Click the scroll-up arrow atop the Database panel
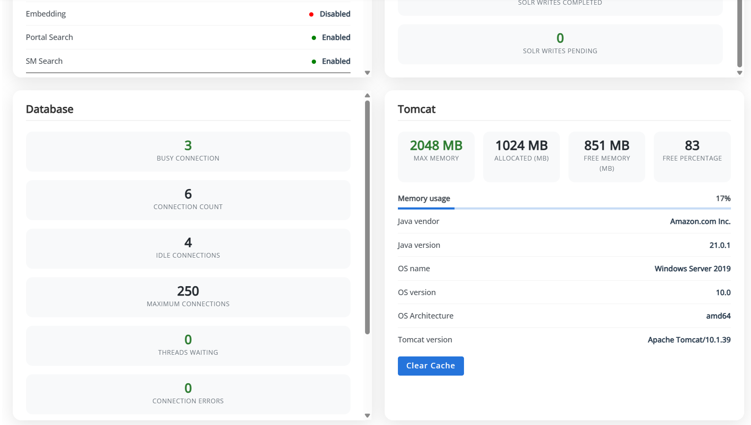Screen dimensions: 751x425 click(x=367, y=95)
